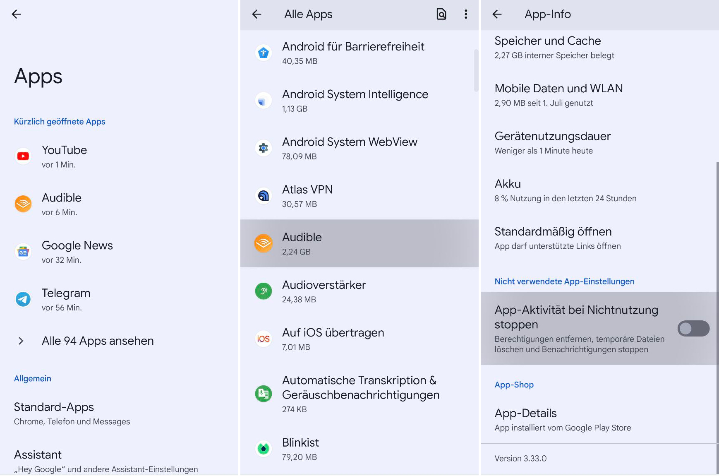Open Google News entry
Screen dimensions: 719x476
(x=120, y=252)
